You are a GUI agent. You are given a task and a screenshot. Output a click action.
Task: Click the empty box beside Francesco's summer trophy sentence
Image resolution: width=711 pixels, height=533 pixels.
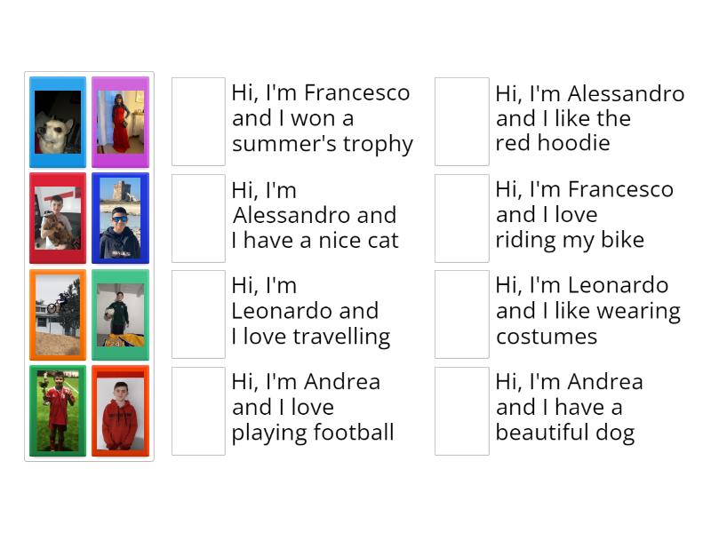point(198,122)
